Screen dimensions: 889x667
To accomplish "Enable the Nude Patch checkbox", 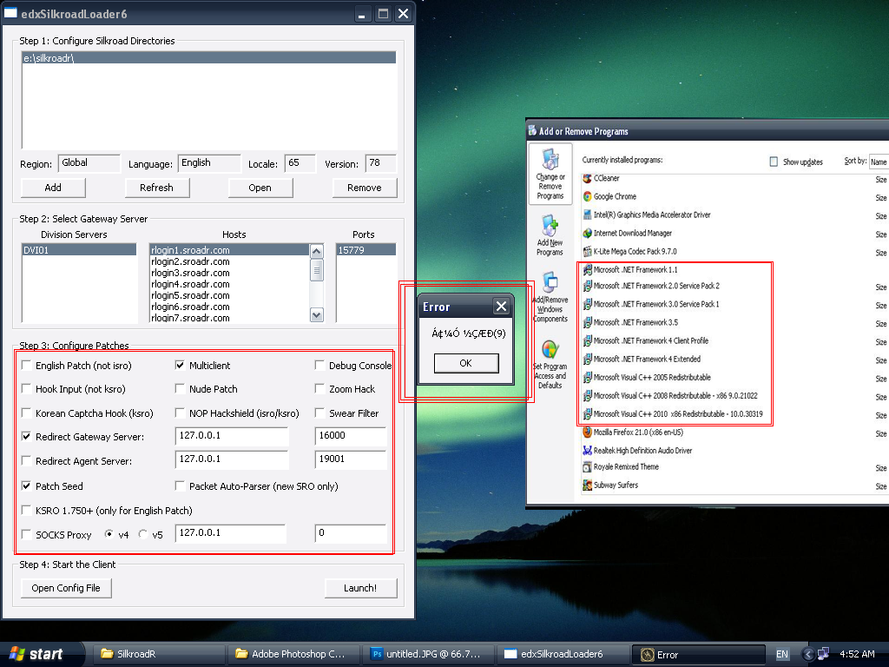I will tap(180, 388).
